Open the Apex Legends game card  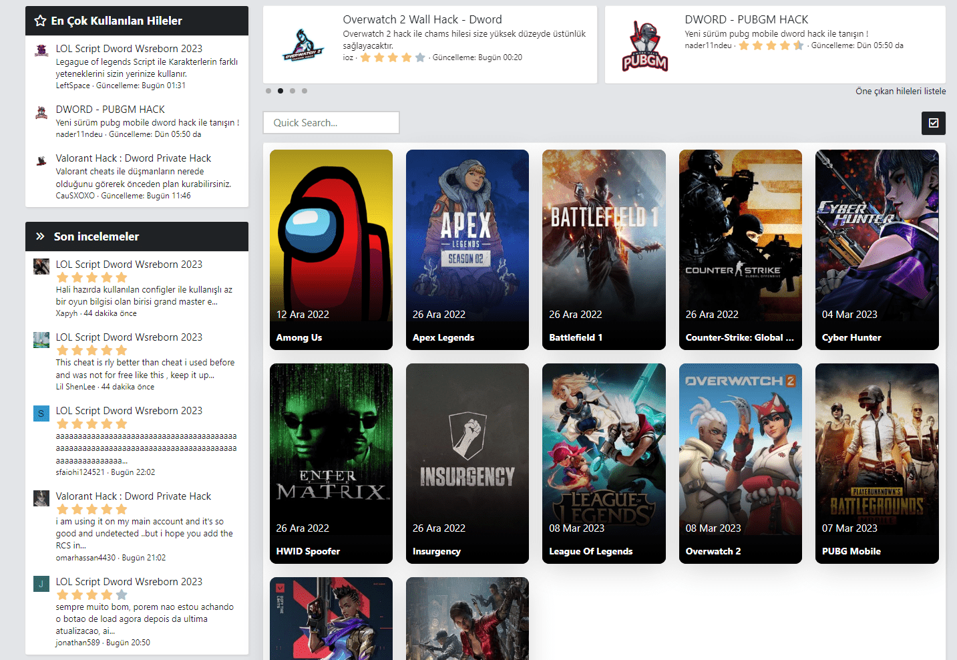(x=467, y=250)
